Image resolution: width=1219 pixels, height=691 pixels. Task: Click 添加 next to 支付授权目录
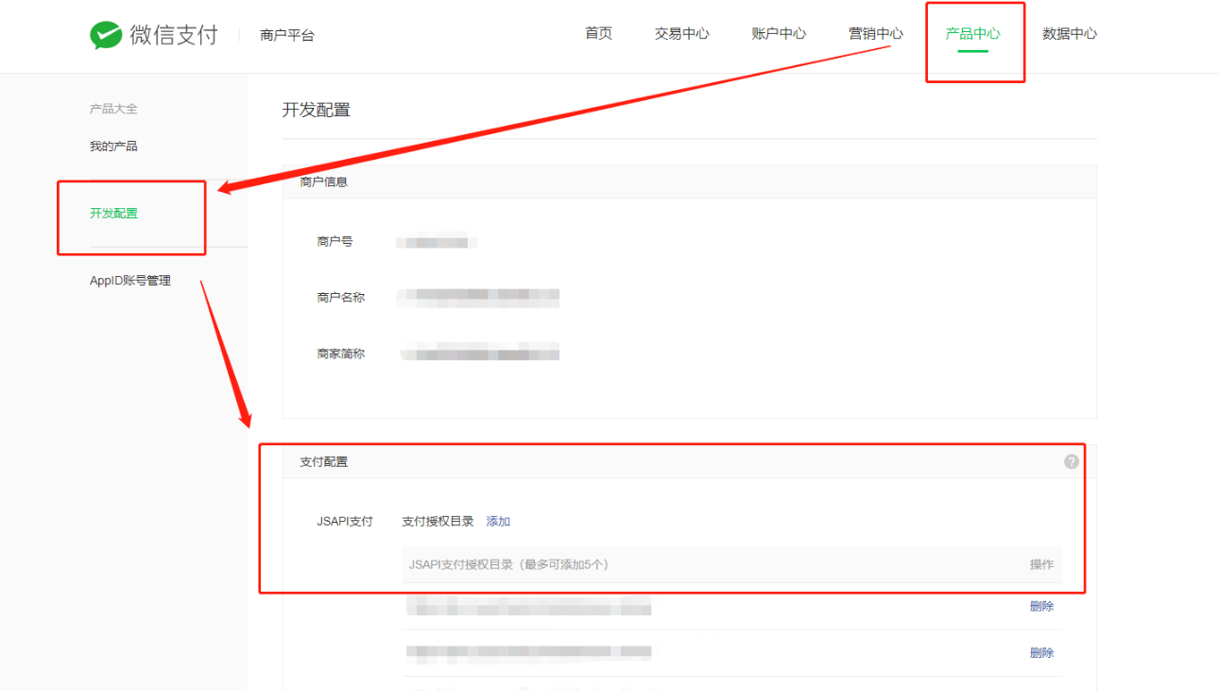pyautogui.click(x=498, y=522)
